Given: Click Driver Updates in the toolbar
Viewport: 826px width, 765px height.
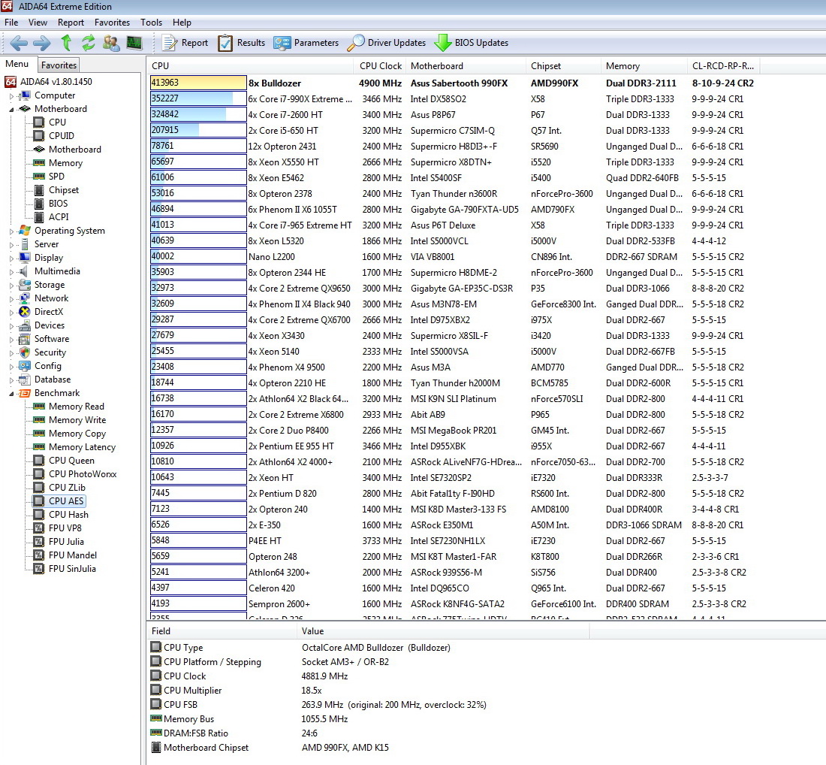Looking at the screenshot, I should click(x=386, y=43).
